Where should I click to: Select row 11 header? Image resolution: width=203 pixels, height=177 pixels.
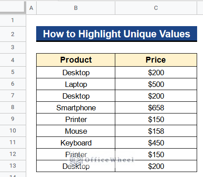(13, 142)
